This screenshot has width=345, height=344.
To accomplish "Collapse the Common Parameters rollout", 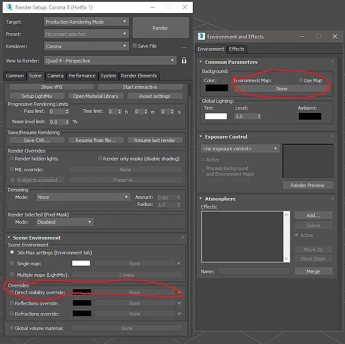I will [201, 62].
